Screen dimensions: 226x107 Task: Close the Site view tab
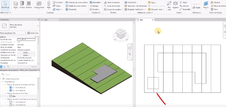tap(153, 20)
